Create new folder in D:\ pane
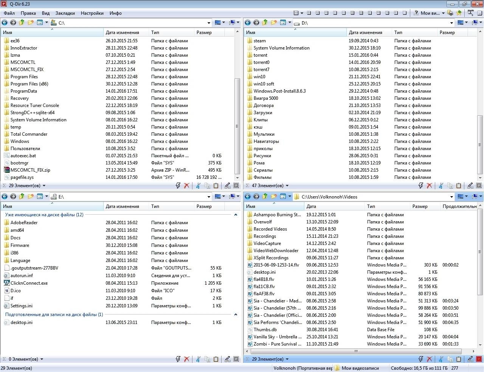The image size is (484, 372). point(274,23)
